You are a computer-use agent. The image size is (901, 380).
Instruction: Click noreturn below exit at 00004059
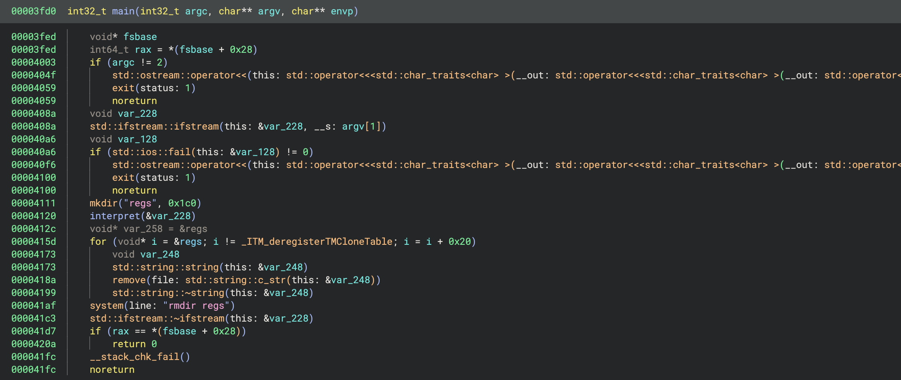click(135, 101)
